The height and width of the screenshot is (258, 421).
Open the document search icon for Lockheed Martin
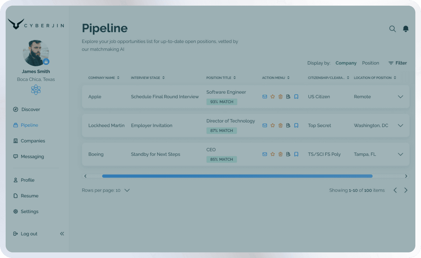(x=288, y=125)
